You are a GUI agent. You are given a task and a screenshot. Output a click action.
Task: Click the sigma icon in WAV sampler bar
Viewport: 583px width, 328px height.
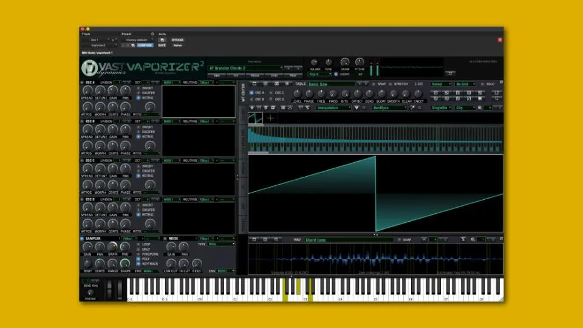(463, 239)
